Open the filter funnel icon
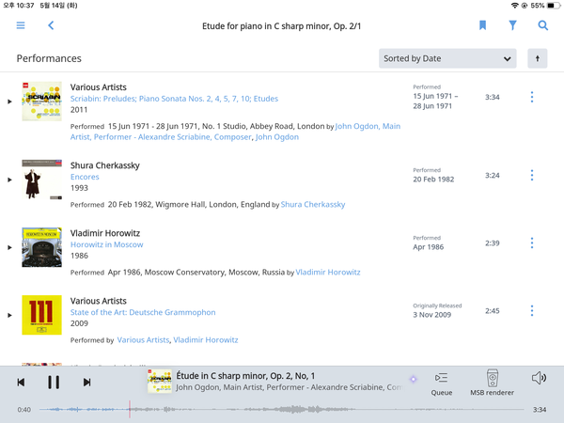The height and width of the screenshot is (423, 564). [512, 25]
